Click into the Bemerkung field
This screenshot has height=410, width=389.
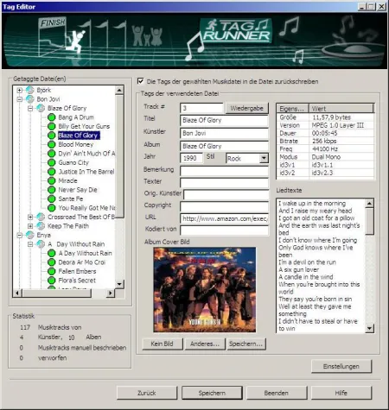tap(224, 171)
